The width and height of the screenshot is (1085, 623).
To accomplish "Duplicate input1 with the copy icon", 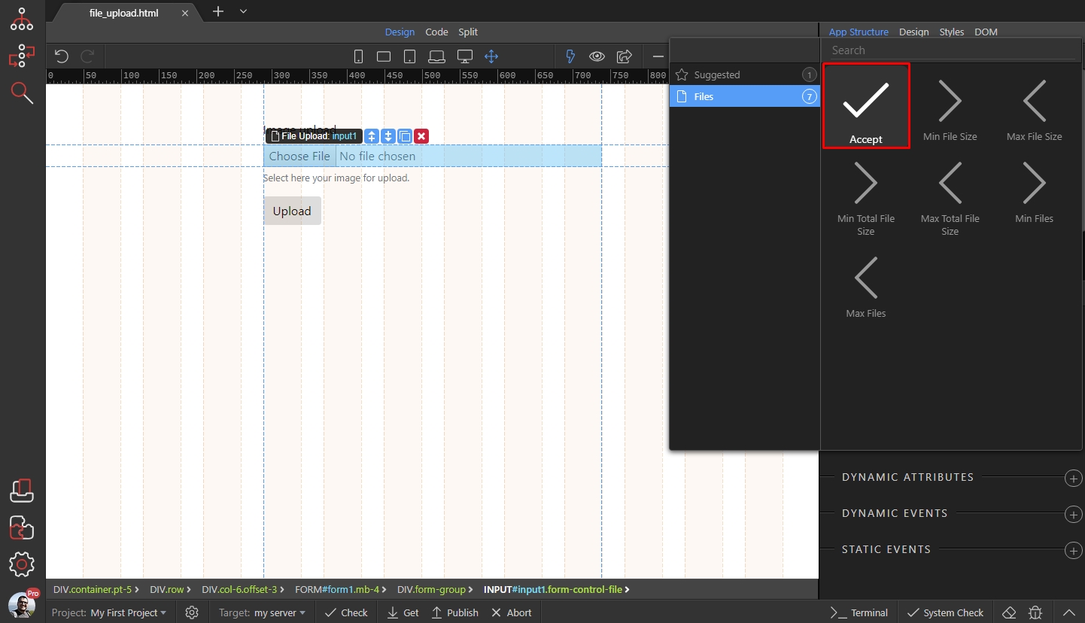I will pos(404,136).
